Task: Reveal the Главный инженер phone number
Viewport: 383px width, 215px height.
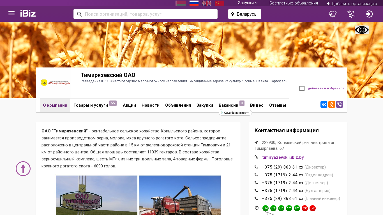Action: pos(283,198)
